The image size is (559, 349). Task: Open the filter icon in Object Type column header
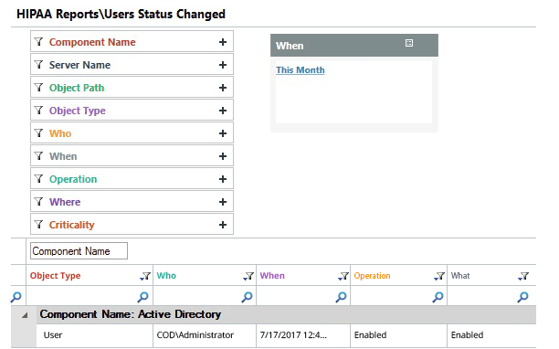click(145, 276)
